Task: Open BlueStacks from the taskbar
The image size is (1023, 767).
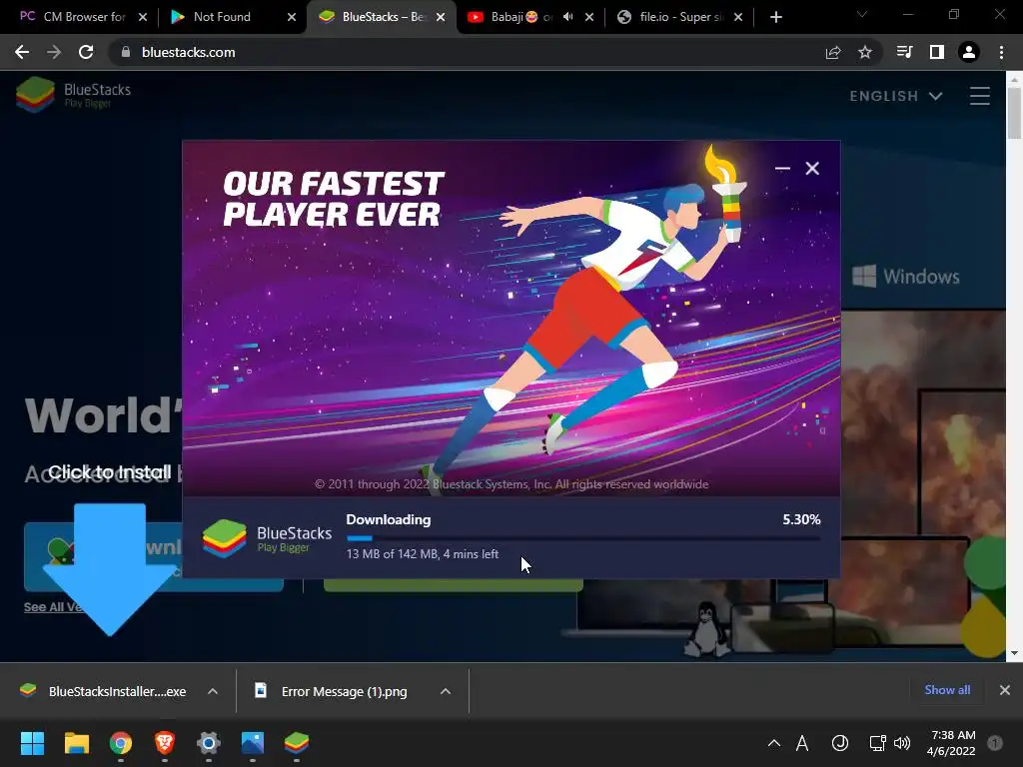Action: [296, 743]
